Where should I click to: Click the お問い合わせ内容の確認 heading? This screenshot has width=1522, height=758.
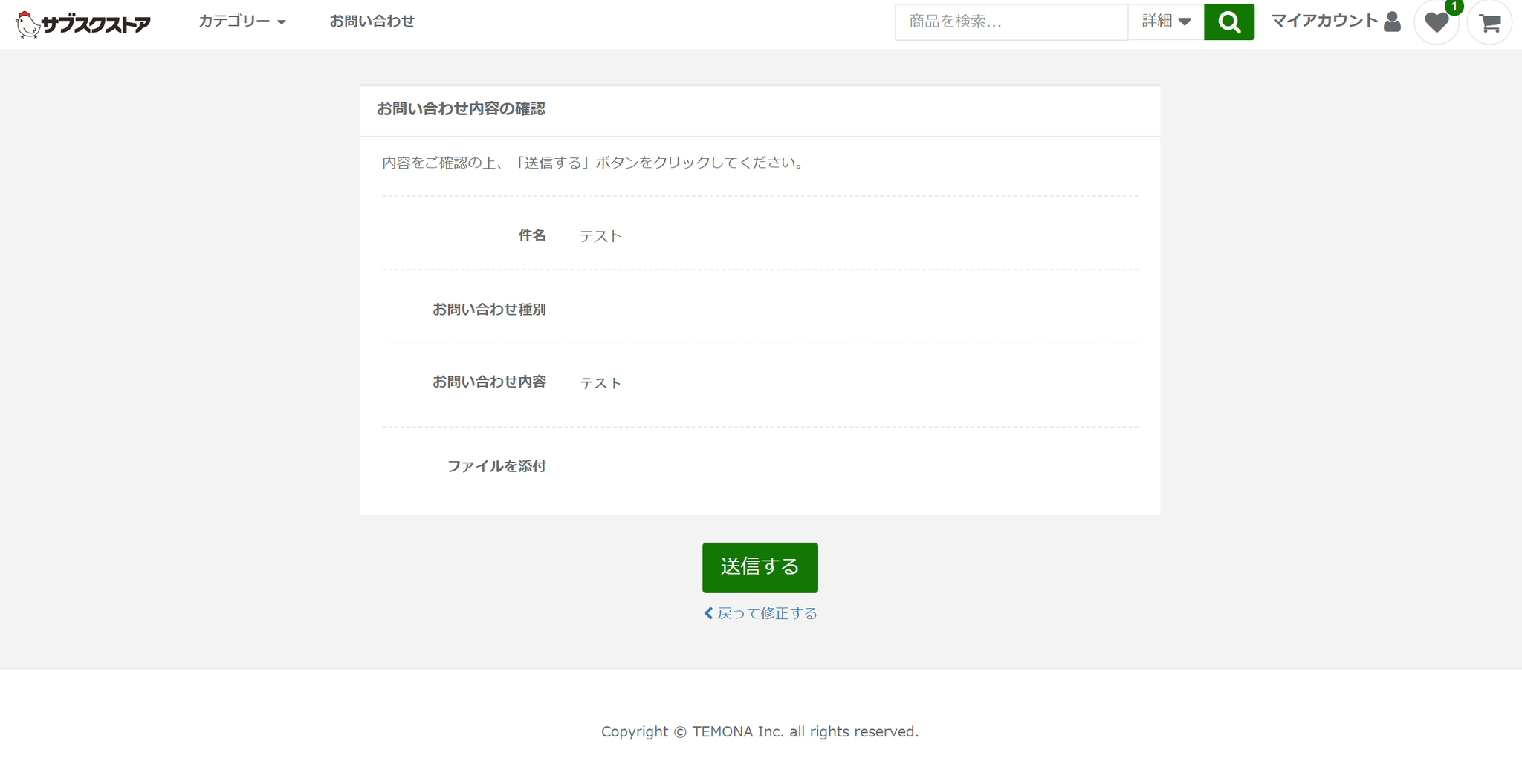pyautogui.click(x=461, y=109)
